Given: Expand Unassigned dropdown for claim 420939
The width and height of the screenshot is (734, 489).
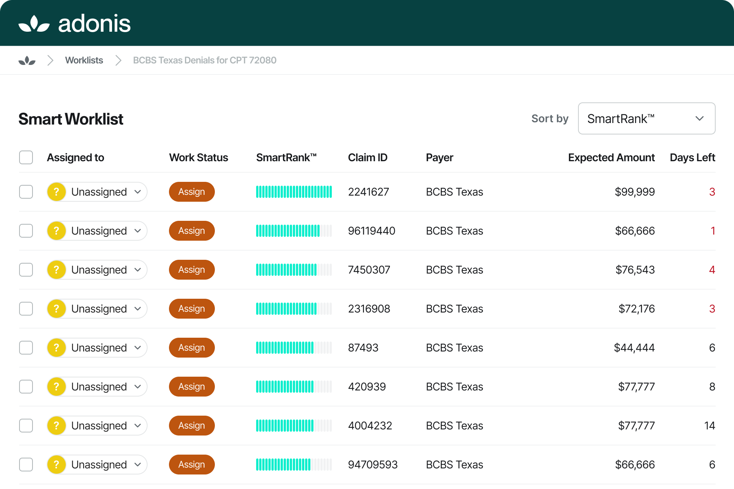Looking at the screenshot, I should pyautogui.click(x=138, y=387).
